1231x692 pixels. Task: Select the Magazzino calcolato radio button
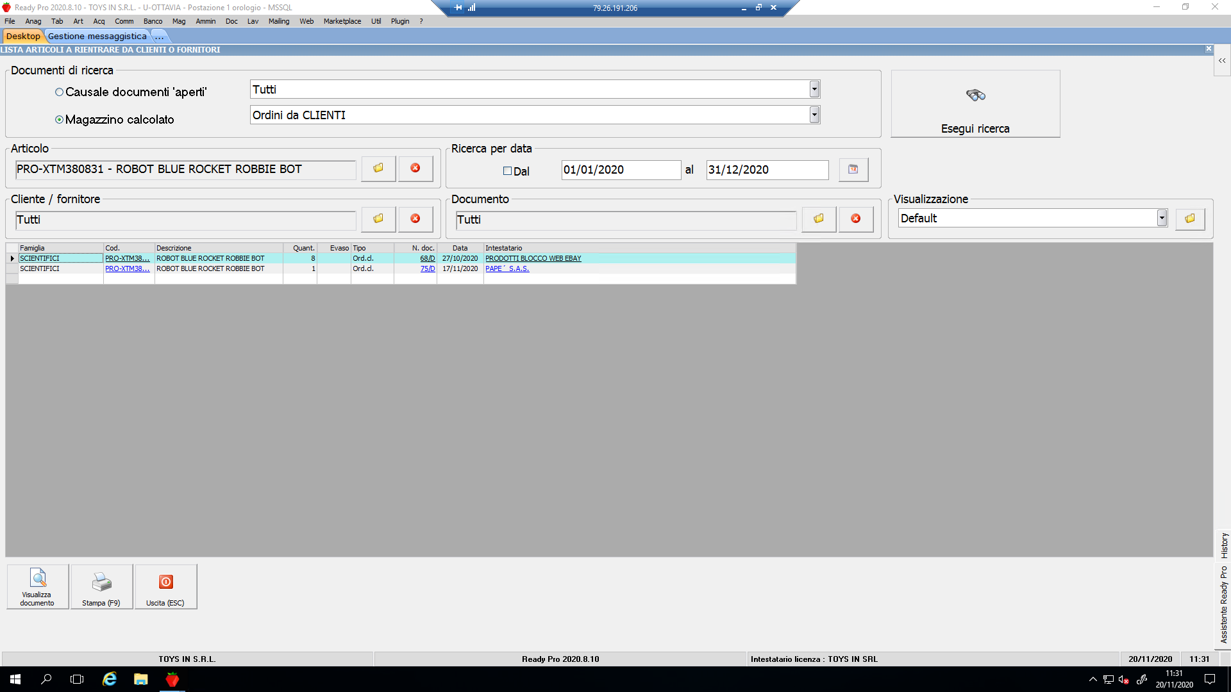coord(60,120)
